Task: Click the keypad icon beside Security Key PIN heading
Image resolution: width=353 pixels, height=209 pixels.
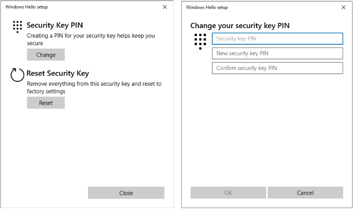Action: [x=18, y=26]
